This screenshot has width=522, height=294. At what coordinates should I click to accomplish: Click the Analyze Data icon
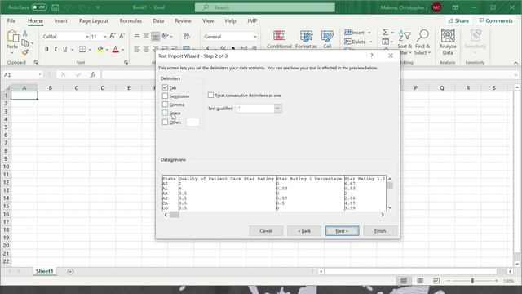point(448,35)
